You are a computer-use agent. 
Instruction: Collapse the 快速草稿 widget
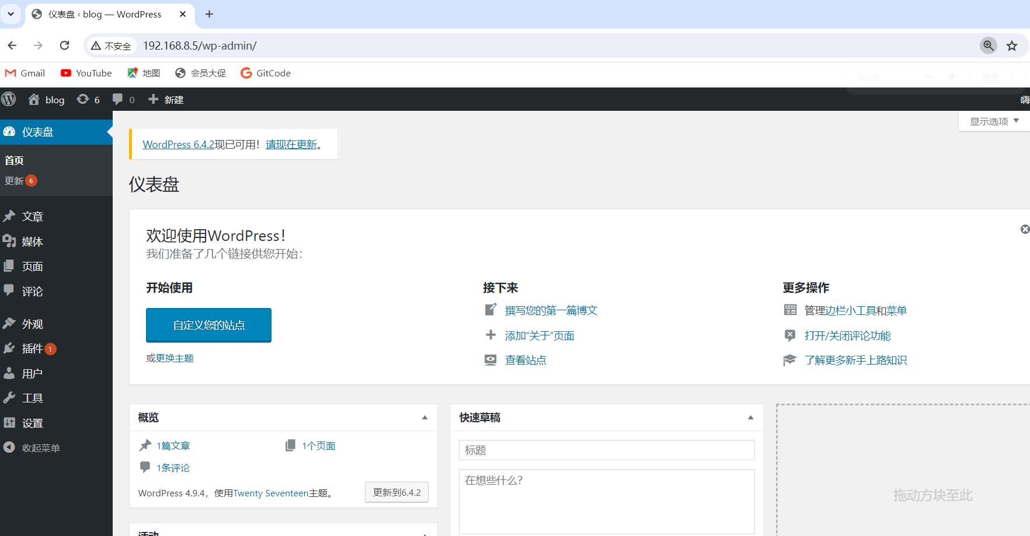[751, 418]
